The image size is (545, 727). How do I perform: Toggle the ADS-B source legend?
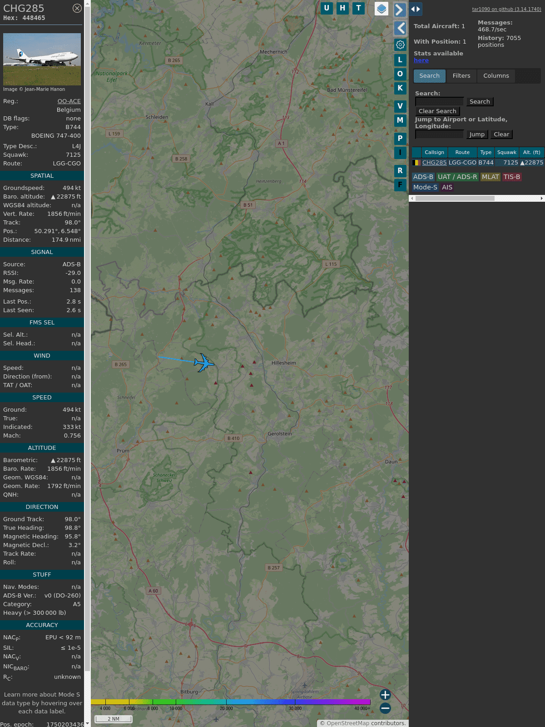423,177
